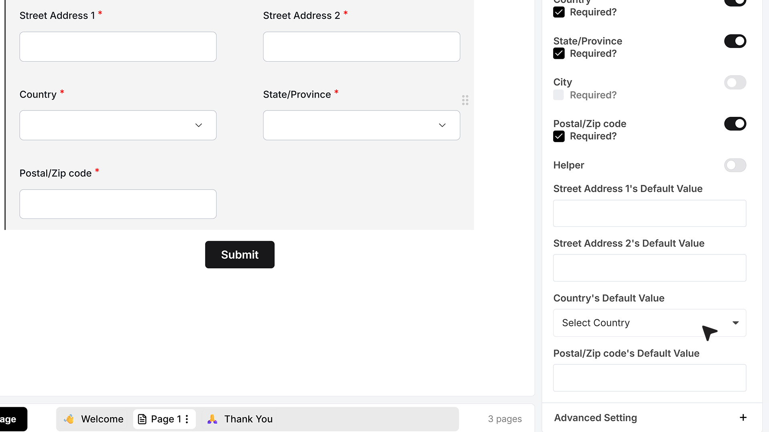Uncheck Country Required checkbox
Viewport: 769px width, 432px height.
click(x=559, y=12)
